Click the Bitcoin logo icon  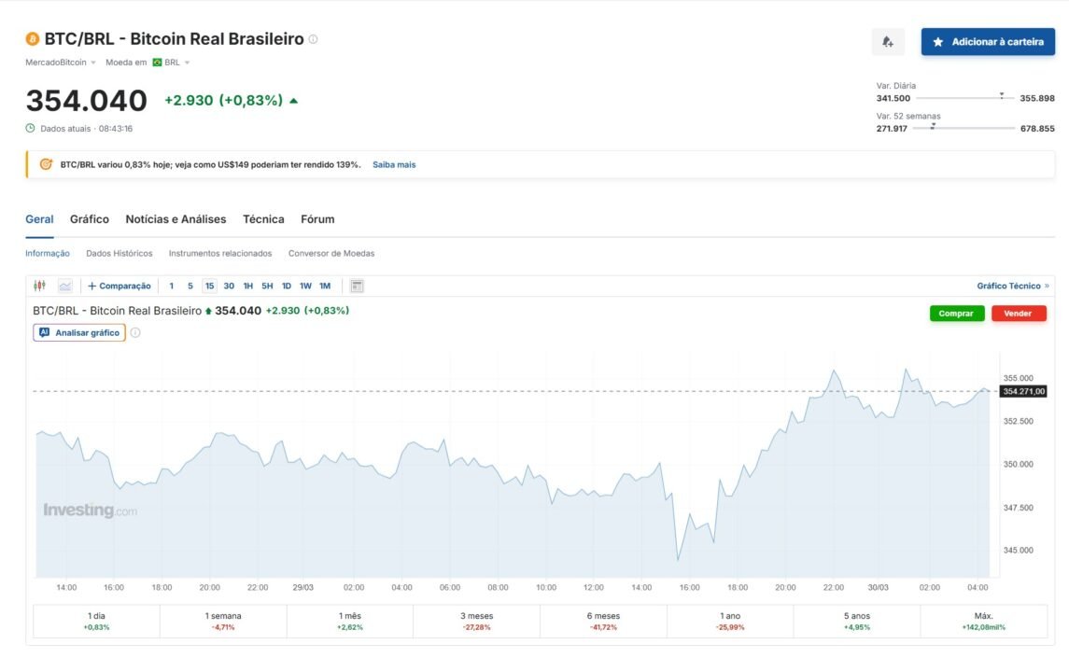tap(32, 39)
